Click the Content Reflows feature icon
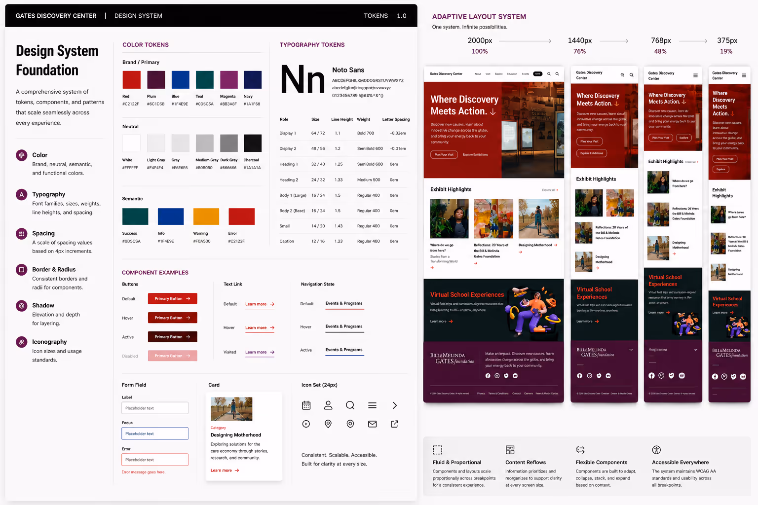This screenshot has width=758, height=505. pyautogui.click(x=510, y=450)
